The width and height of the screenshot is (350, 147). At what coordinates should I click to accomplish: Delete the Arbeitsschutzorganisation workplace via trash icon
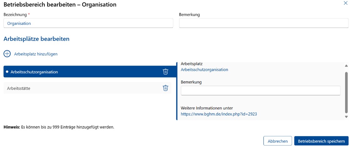point(165,72)
